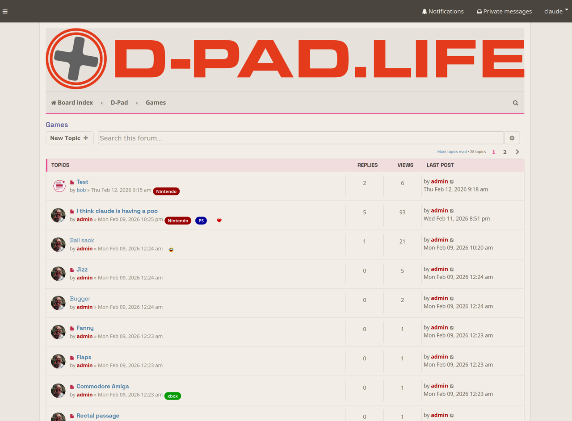Open 'I think claude is having a poo'
Screen dimensions: 572x421
coord(117,211)
